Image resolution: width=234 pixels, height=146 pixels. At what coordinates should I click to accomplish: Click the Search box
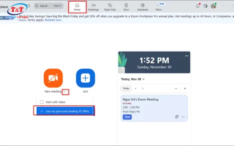coord(49,6)
